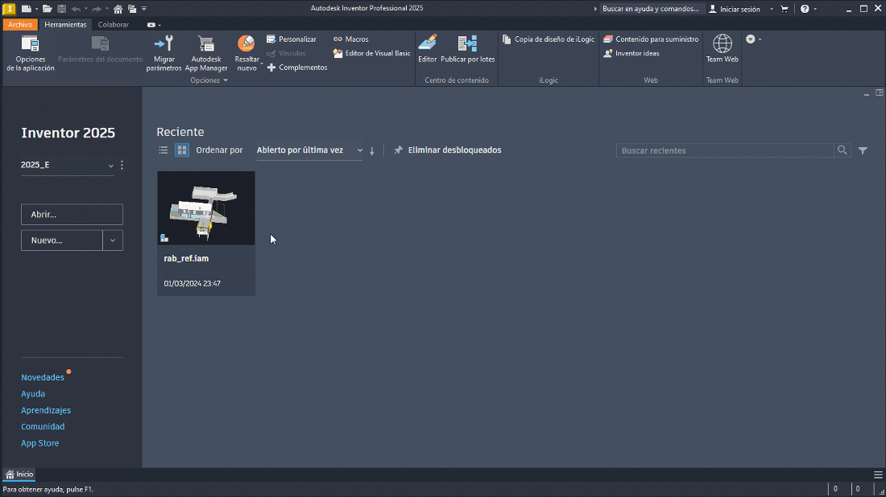The image size is (886, 497).
Task: Click Eliminar desbloqueados to clear unpinned files
Action: pyautogui.click(x=448, y=150)
